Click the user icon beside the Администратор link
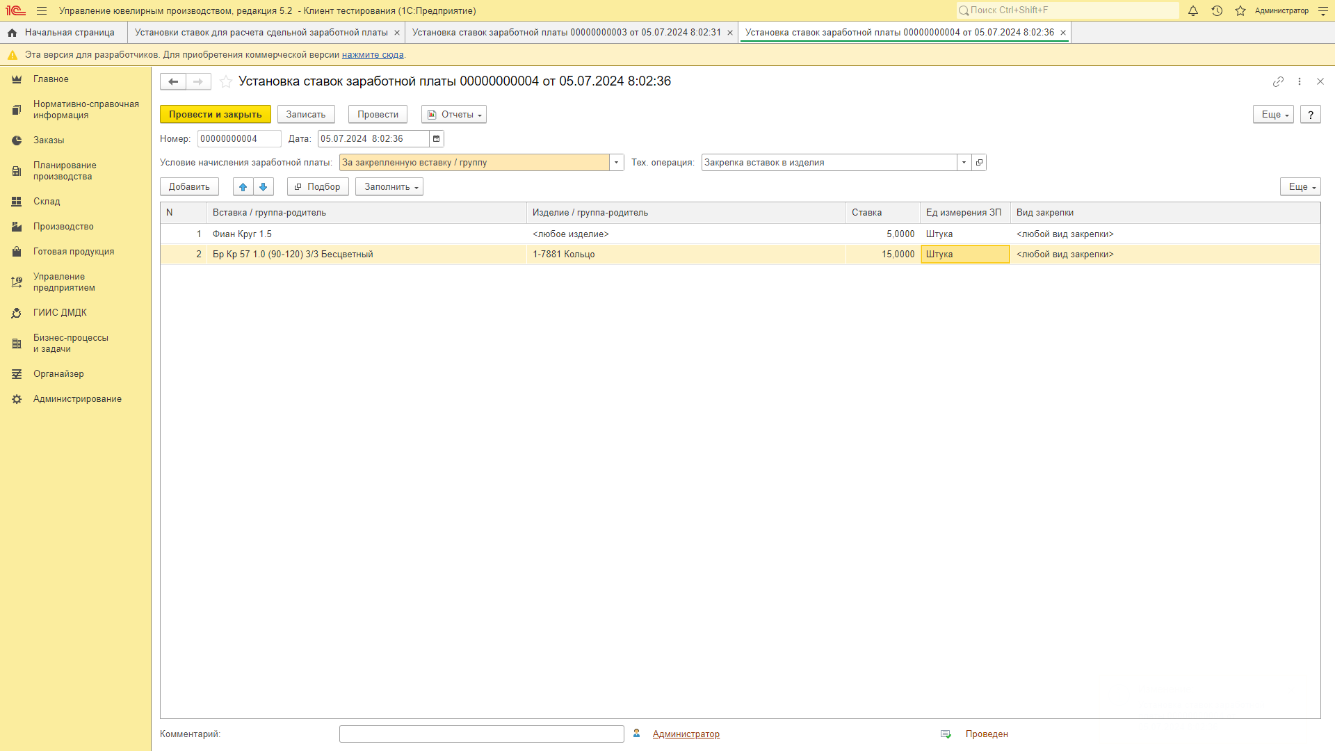 636,734
